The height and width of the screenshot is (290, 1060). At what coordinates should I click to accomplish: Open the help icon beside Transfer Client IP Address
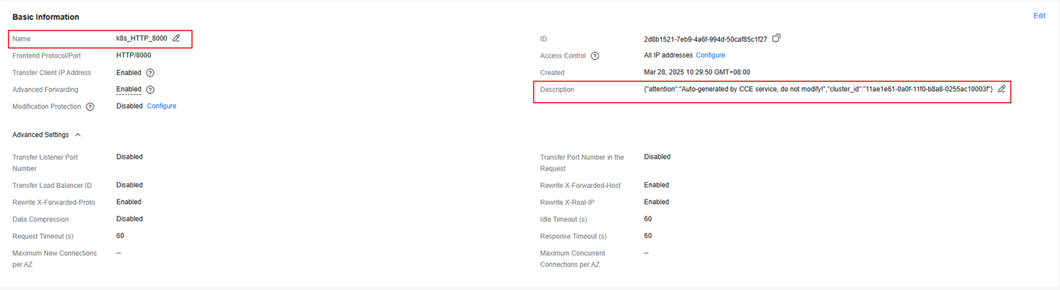click(150, 73)
